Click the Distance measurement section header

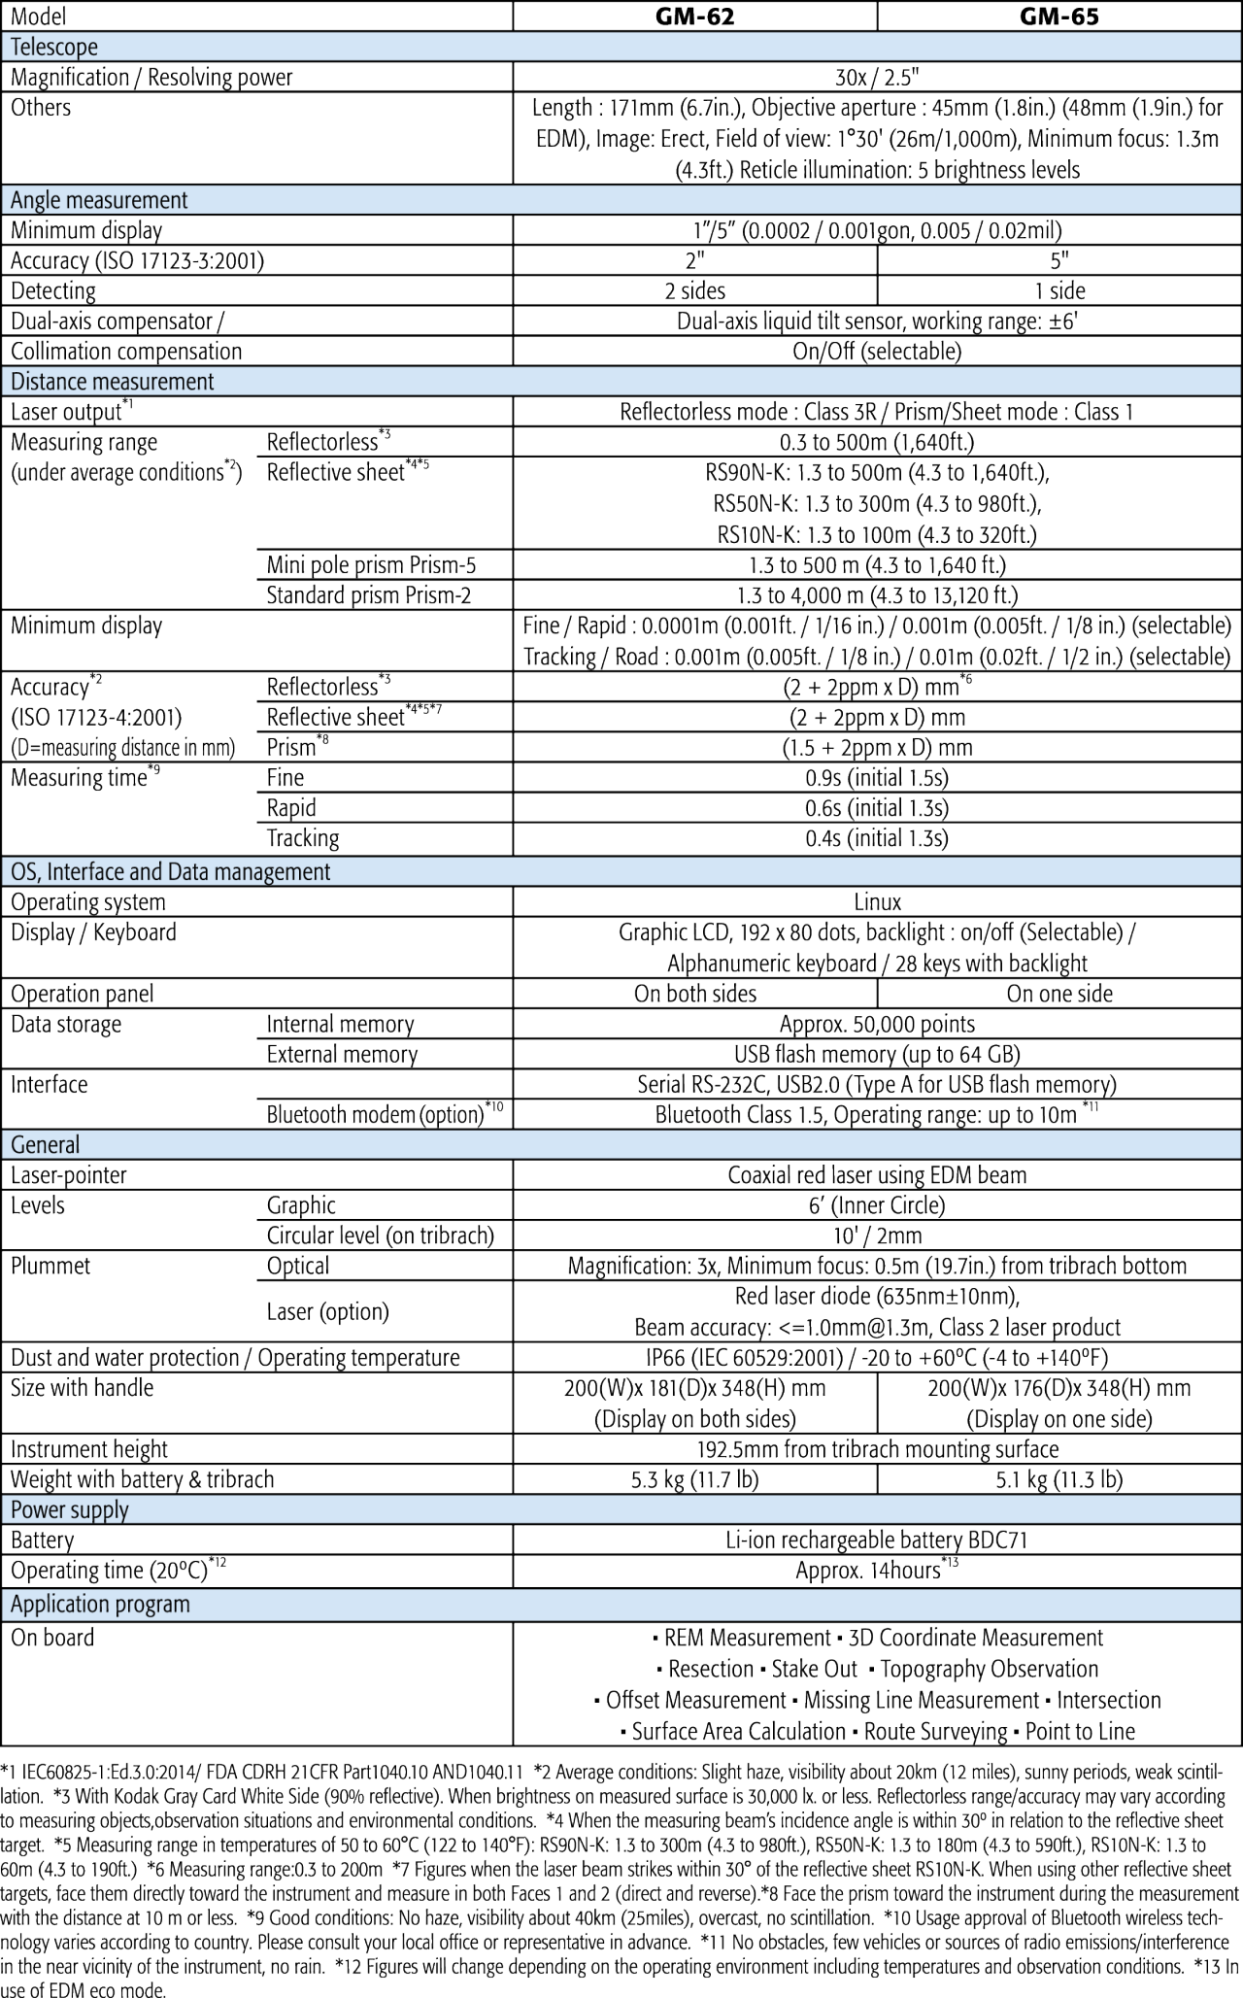pos(112,382)
